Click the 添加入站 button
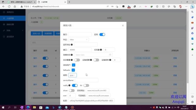This screenshot has height=110, width=196. 36,33
